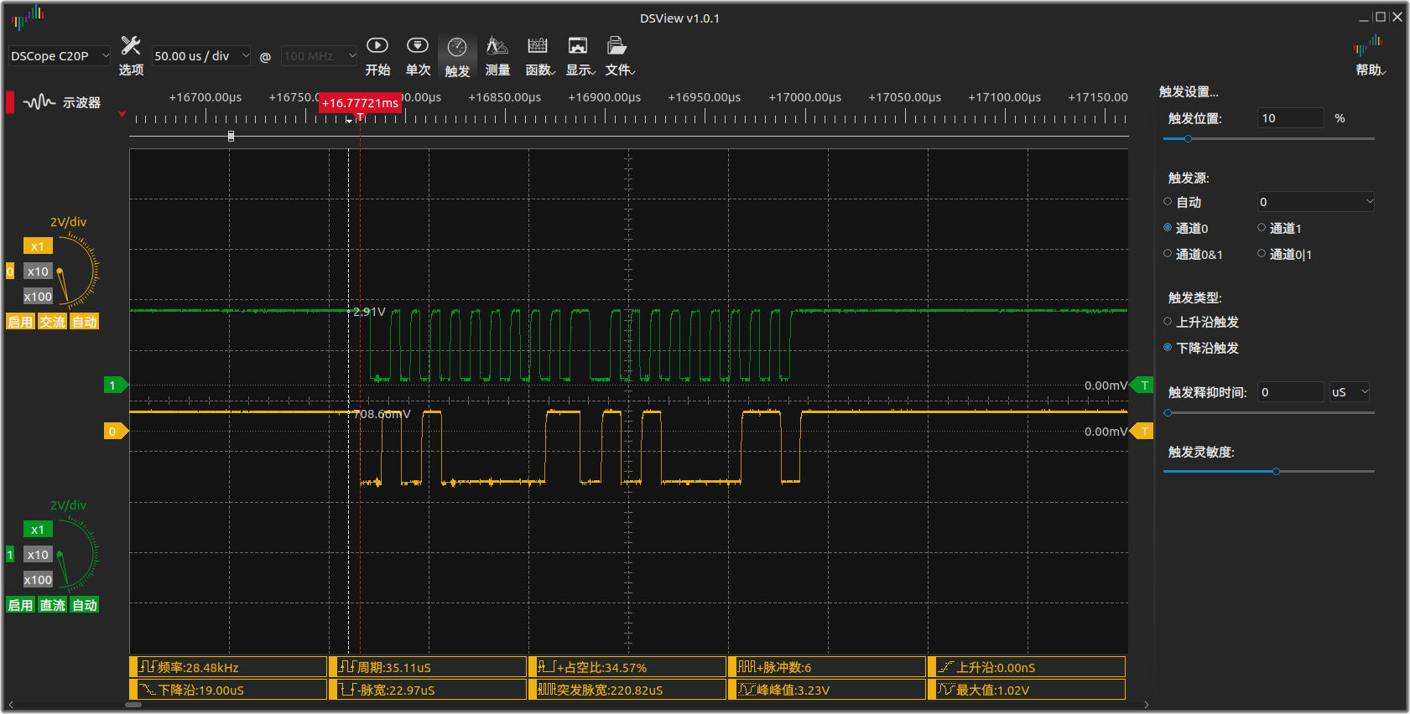Select x10 probe for channel 1

[38, 555]
